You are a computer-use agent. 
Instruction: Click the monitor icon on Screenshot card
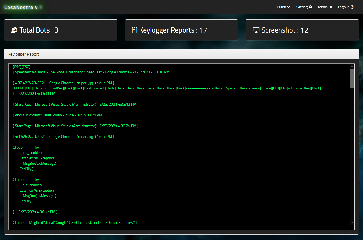256,30
